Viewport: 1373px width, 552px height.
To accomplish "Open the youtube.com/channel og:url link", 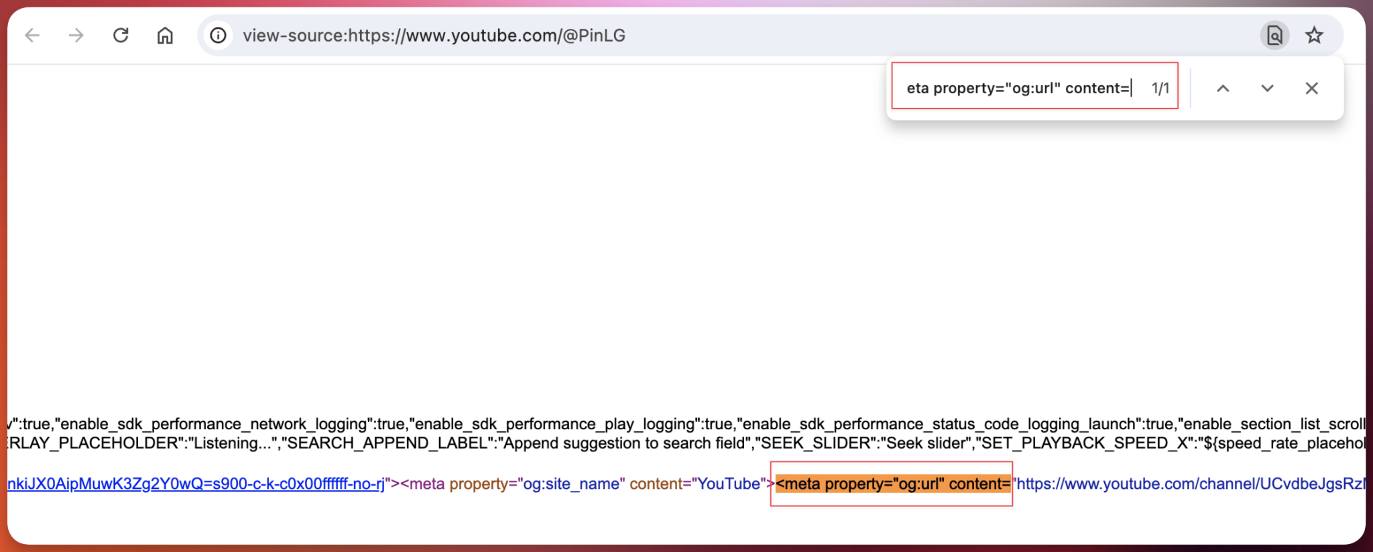I will 1190,484.
